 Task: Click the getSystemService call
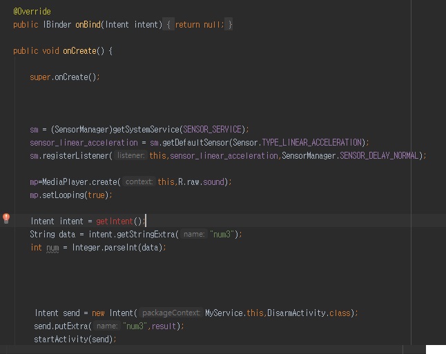(146, 129)
